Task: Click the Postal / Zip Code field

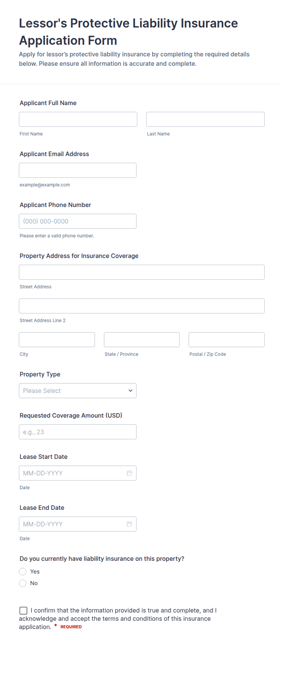Action: pos(227,340)
